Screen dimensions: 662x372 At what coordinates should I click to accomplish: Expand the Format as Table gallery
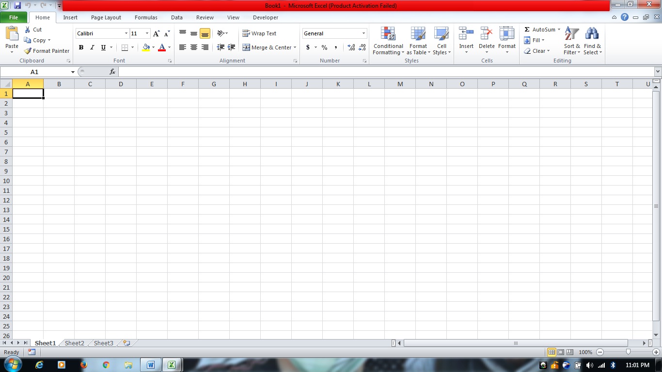click(418, 41)
